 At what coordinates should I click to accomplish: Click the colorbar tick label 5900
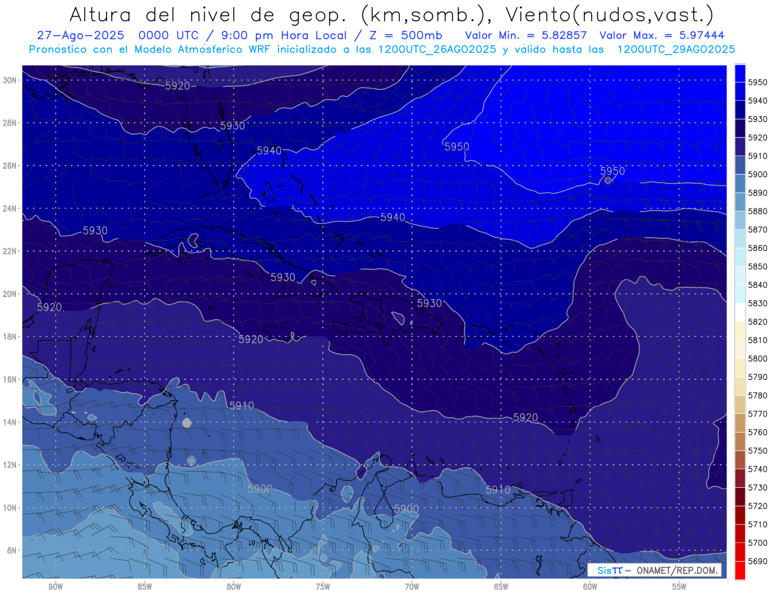[758, 174]
